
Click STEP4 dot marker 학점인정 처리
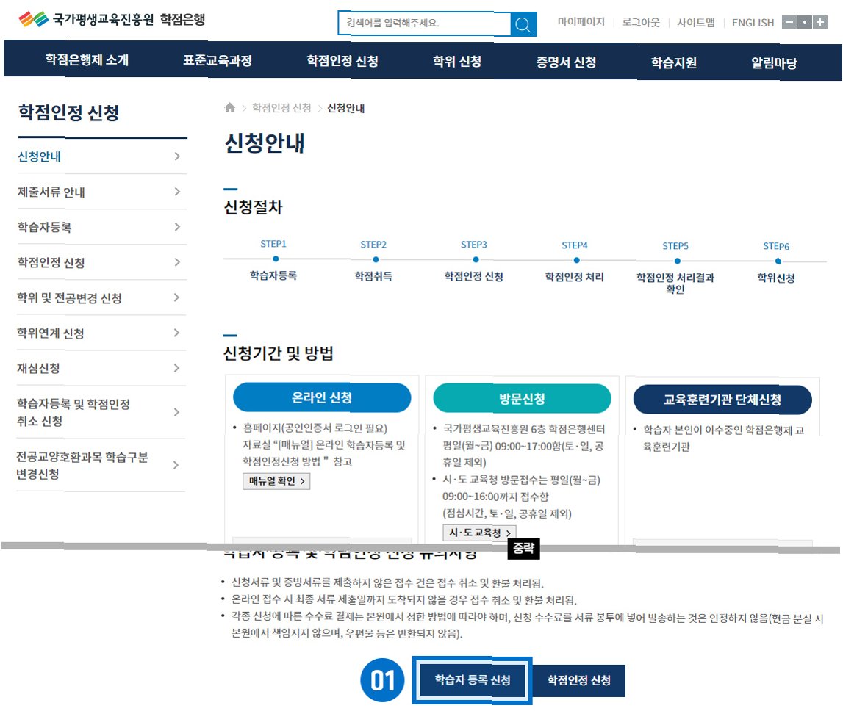pyautogui.click(x=576, y=260)
